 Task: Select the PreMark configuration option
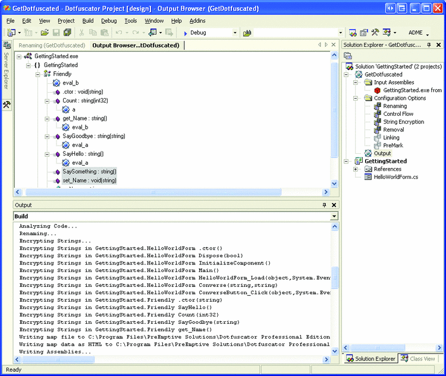[x=393, y=146]
